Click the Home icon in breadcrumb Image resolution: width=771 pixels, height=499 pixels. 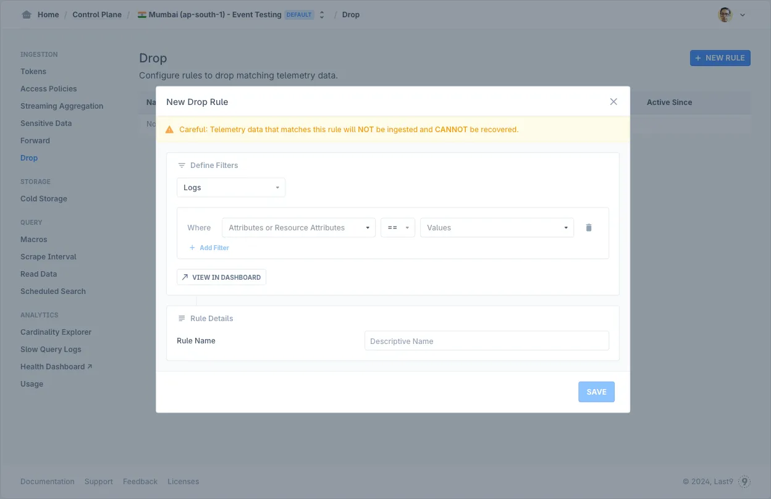[27, 15]
